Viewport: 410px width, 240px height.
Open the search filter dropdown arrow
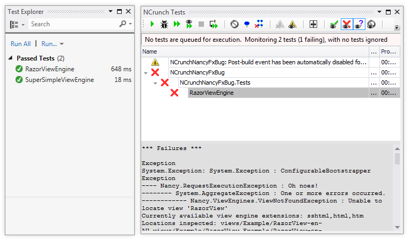tap(130, 24)
